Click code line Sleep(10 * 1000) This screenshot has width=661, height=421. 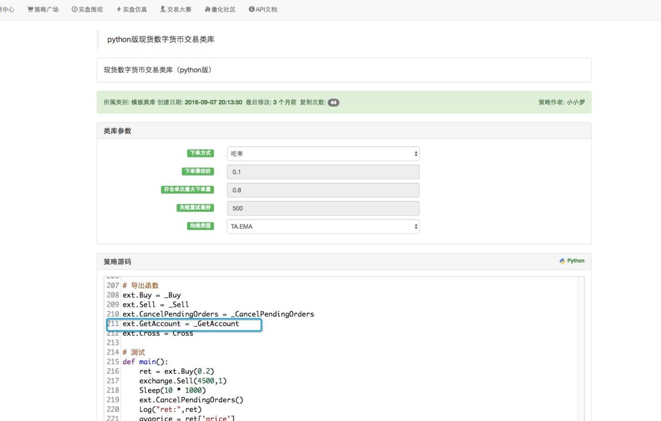(x=172, y=391)
